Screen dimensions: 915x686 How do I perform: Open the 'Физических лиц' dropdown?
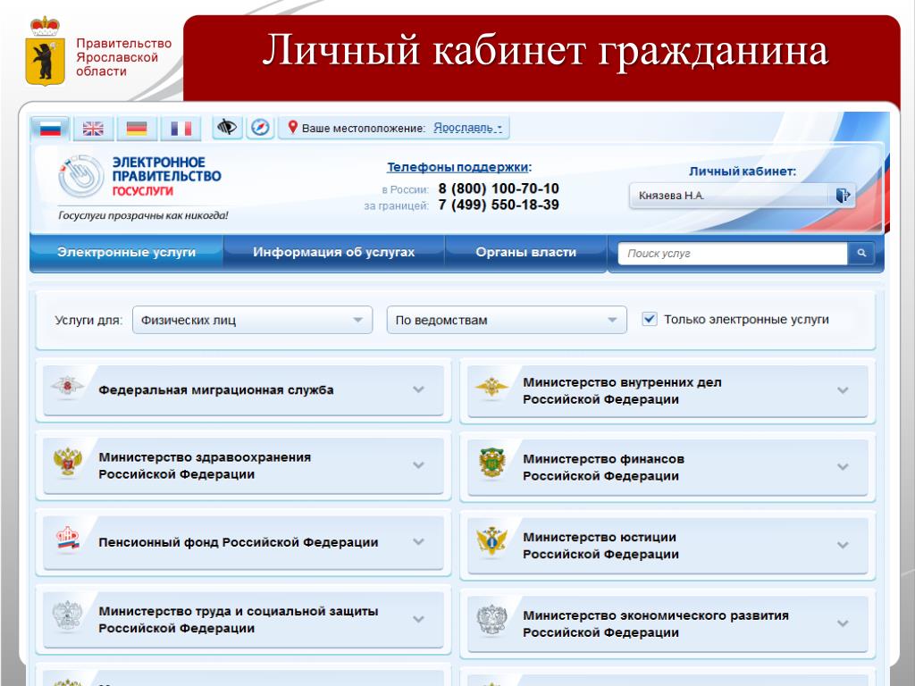coord(252,321)
